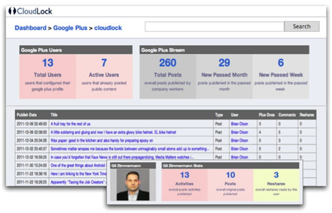
Task: Sort by the Plus Ones column header
Action: (267, 115)
